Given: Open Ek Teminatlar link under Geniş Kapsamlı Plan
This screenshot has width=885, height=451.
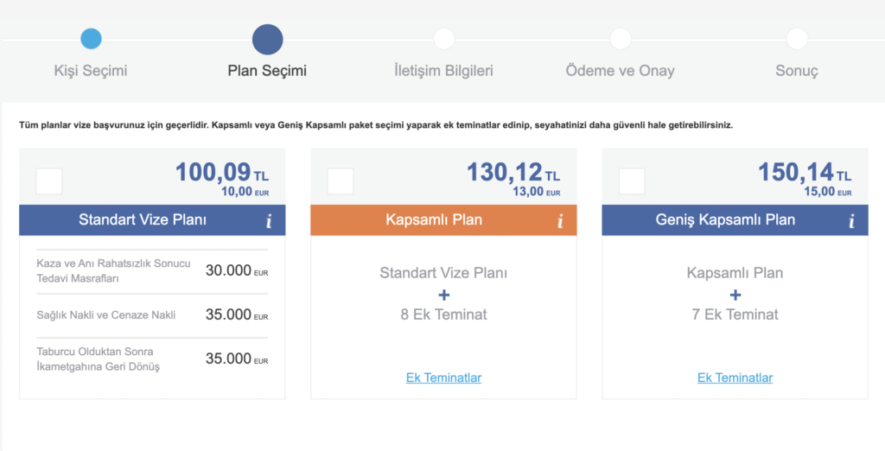Looking at the screenshot, I should 735,378.
